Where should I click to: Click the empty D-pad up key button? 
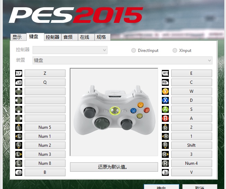click(45, 91)
